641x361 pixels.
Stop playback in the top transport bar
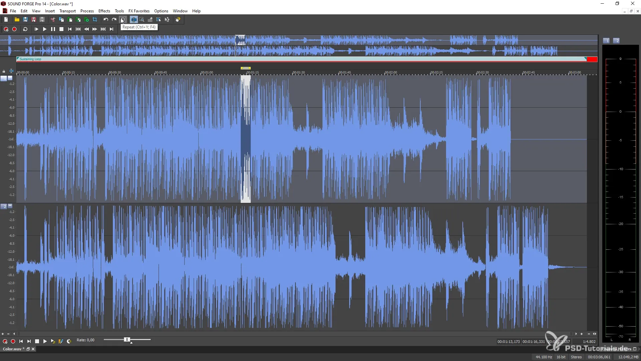pos(61,29)
